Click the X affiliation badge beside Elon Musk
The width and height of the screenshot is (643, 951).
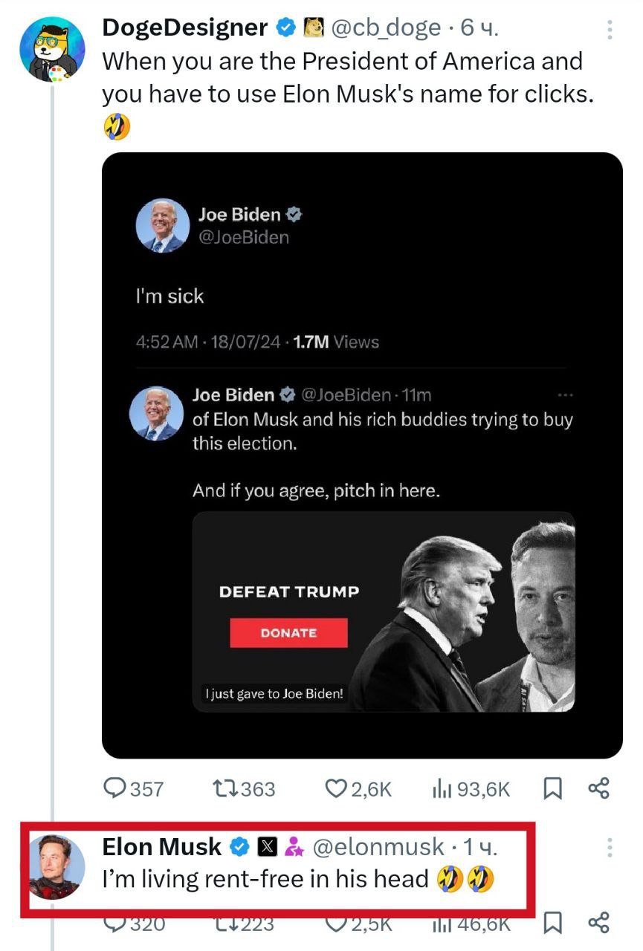tap(268, 846)
